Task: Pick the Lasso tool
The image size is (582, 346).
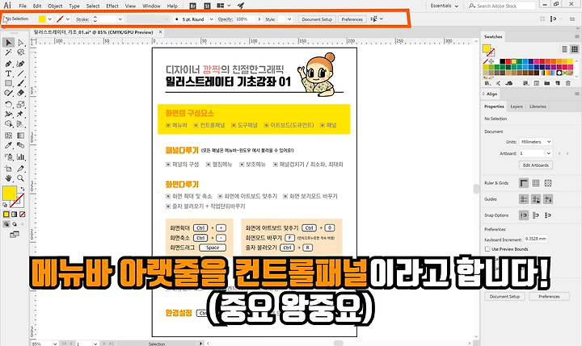Action: point(21,52)
